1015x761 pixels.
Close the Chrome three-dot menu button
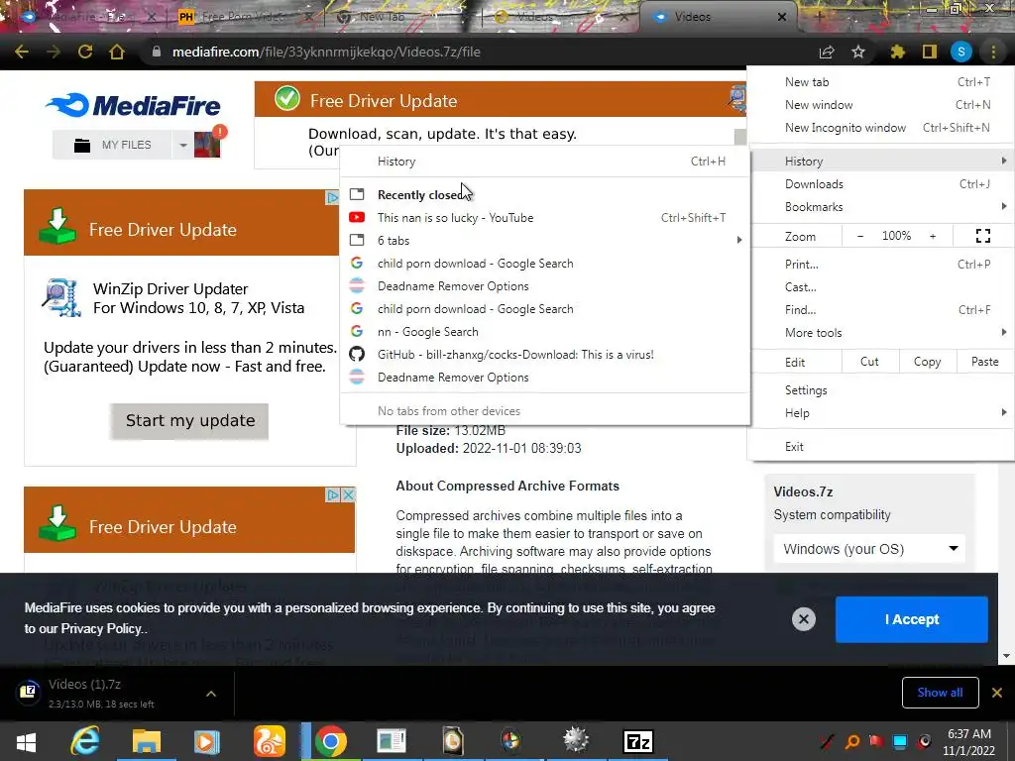click(993, 52)
